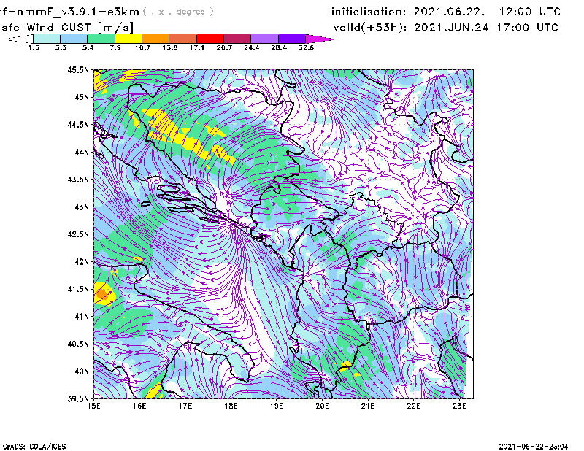Click the light cyan 1.6–3.3 legend swatch
The image size is (584, 451).
[x=47, y=39]
